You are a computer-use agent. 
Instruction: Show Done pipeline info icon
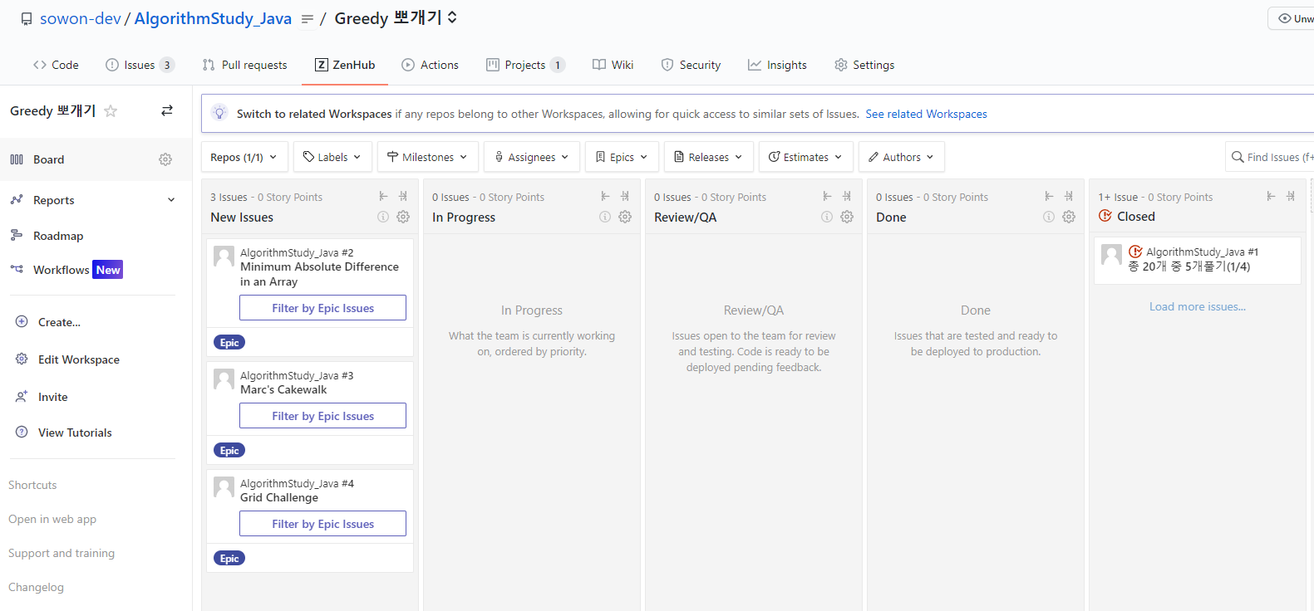1049,217
